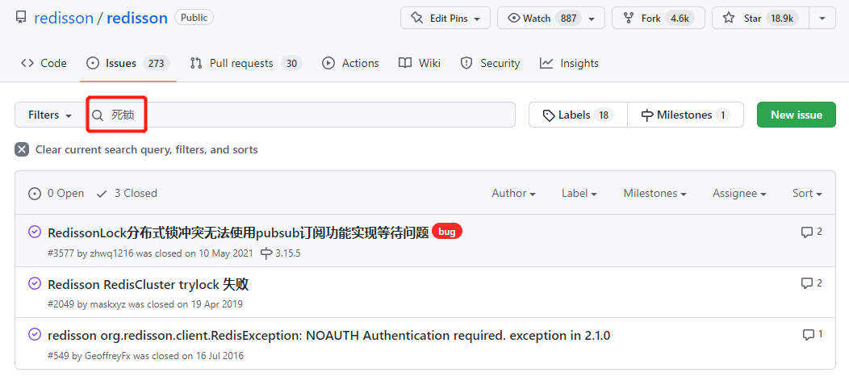Select the Issues tab
This screenshot has height=385, width=849.
[128, 63]
